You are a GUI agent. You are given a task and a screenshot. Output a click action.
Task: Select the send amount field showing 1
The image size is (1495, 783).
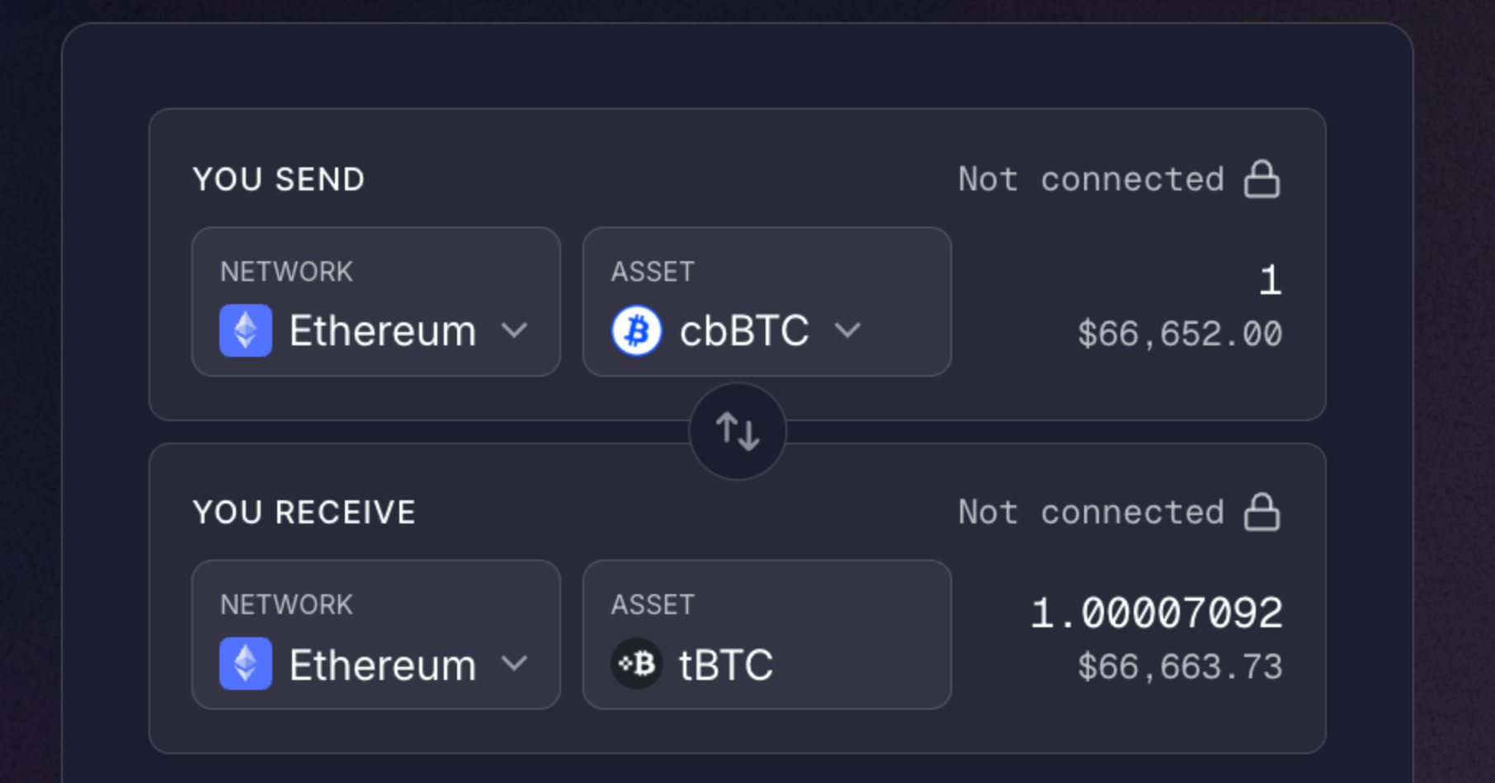(1271, 280)
